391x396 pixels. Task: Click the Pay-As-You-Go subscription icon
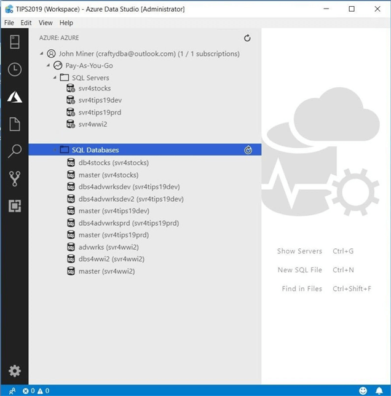58,65
